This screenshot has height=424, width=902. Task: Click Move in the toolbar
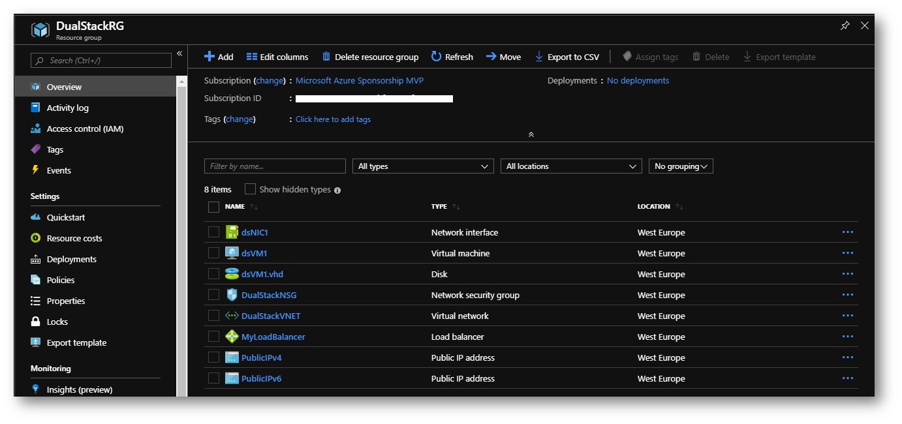503,57
